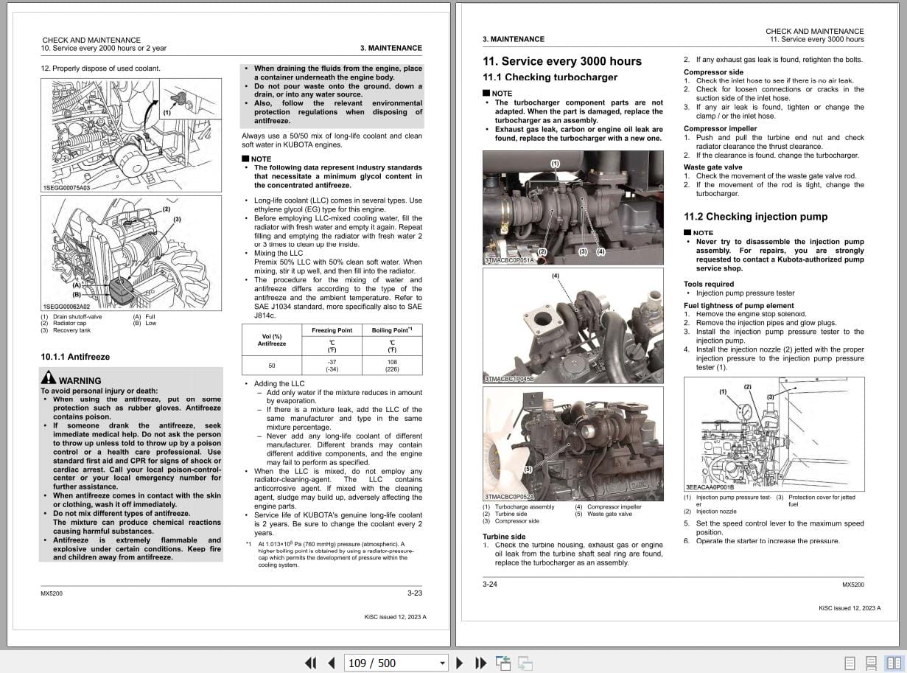Click the 'Waste gate valve' subheading
Viewport: 907px width, 673px height.
tap(713, 167)
